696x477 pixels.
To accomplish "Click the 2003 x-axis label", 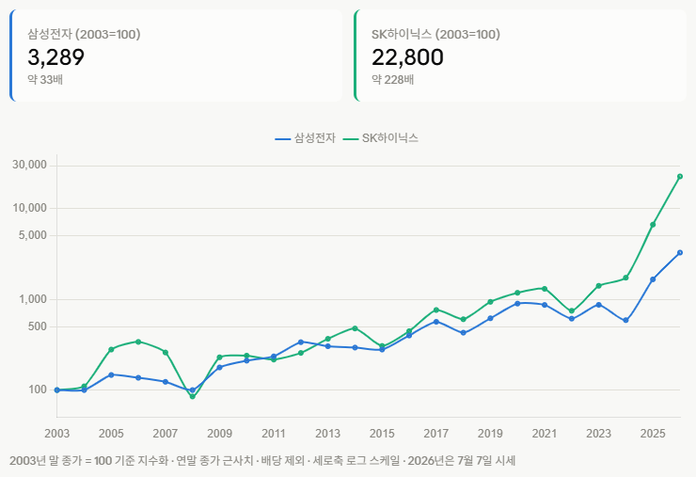I will (56, 434).
